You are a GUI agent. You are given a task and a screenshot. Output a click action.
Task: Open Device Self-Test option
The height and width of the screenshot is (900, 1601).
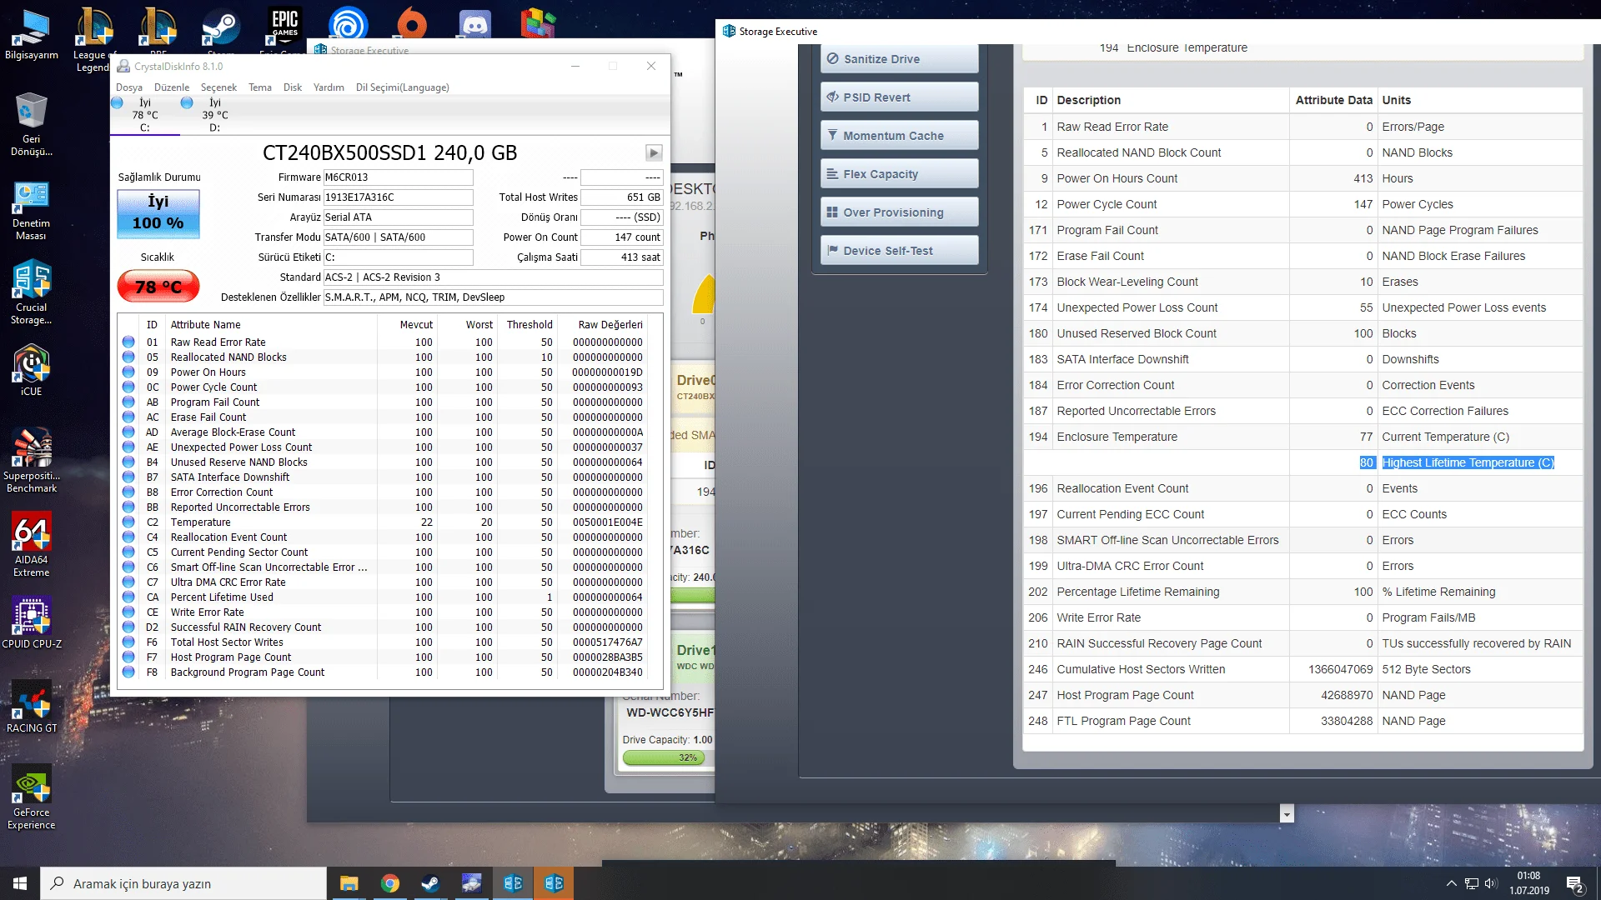click(x=899, y=251)
